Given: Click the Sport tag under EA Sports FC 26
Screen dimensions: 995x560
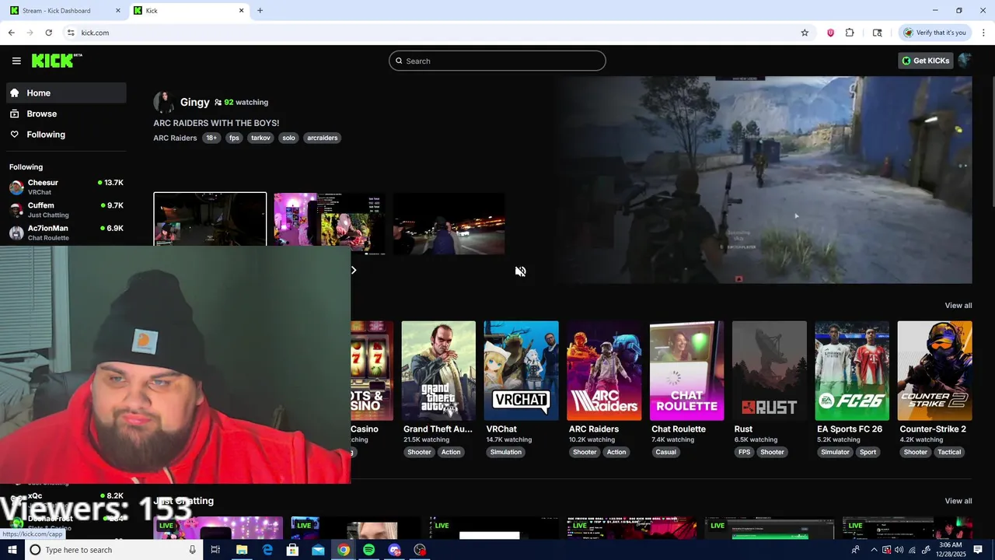Looking at the screenshot, I should [x=868, y=452].
